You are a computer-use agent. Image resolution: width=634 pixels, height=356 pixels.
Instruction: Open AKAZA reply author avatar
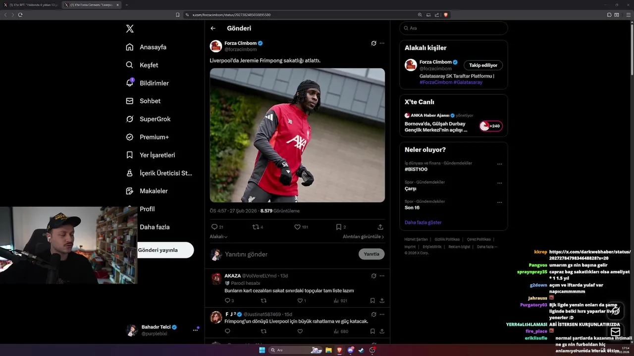[216, 279]
